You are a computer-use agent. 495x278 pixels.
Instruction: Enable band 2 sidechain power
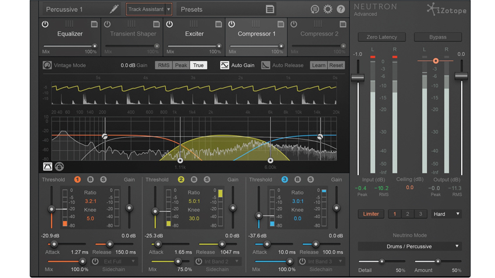coord(199,261)
